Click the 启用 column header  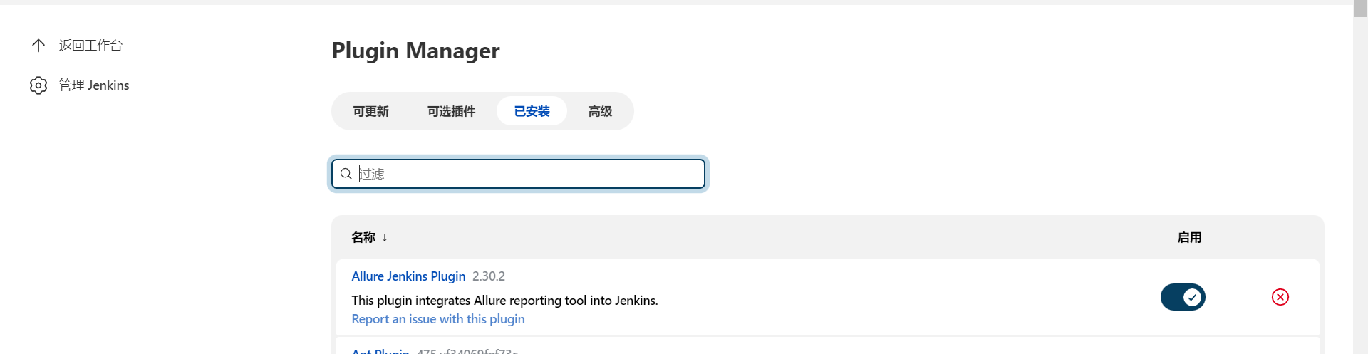[1189, 237]
